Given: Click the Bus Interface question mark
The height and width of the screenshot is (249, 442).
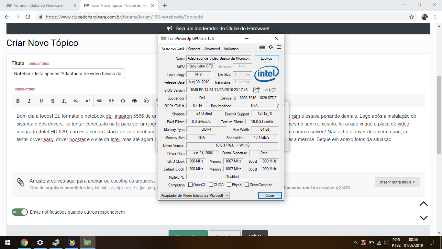Looking at the screenshot, I should (x=277, y=106).
